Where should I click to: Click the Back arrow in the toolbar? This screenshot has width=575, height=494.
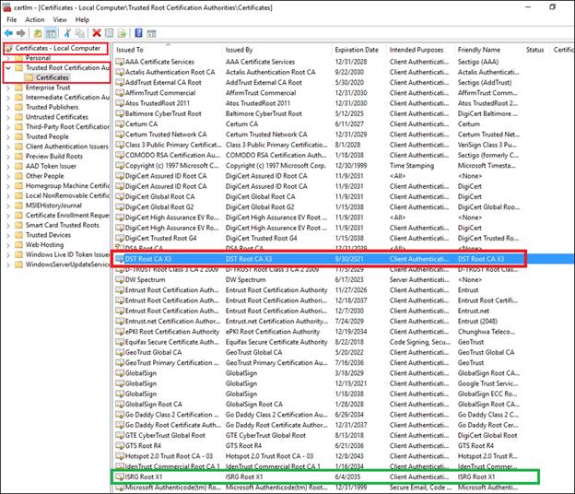[x=8, y=33]
